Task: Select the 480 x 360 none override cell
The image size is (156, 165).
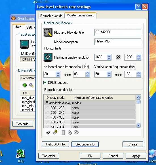Action: [103, 122]
